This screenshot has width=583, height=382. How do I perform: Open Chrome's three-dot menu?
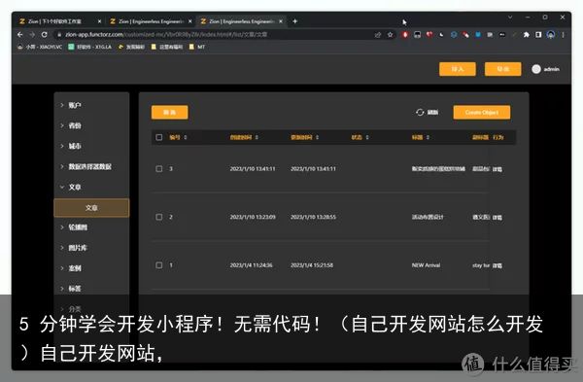point(563,35)
